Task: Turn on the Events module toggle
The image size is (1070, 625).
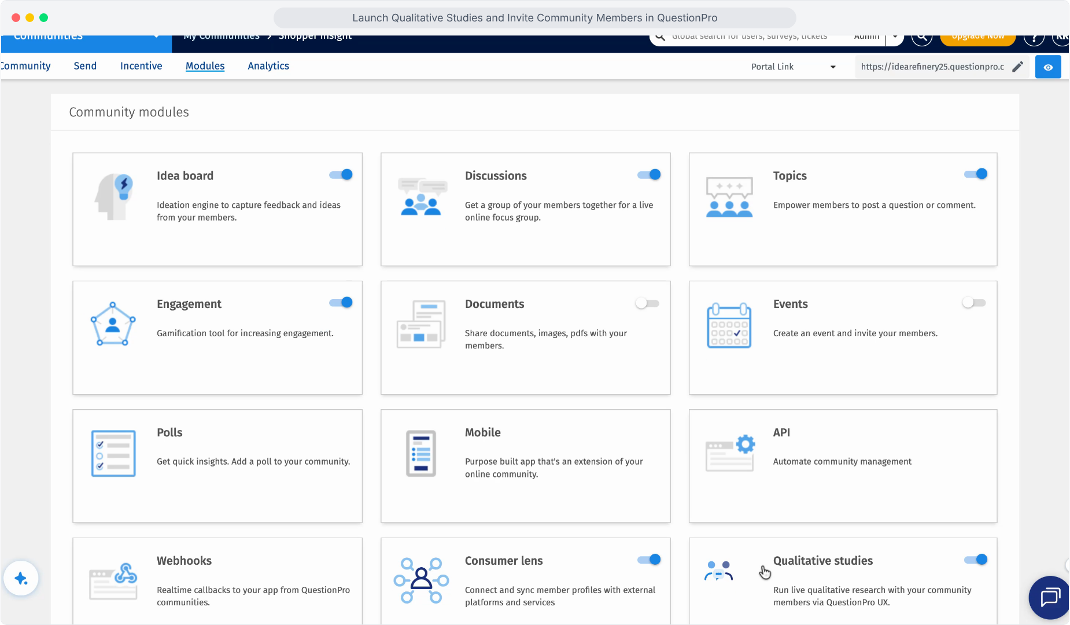Action: 974,303
